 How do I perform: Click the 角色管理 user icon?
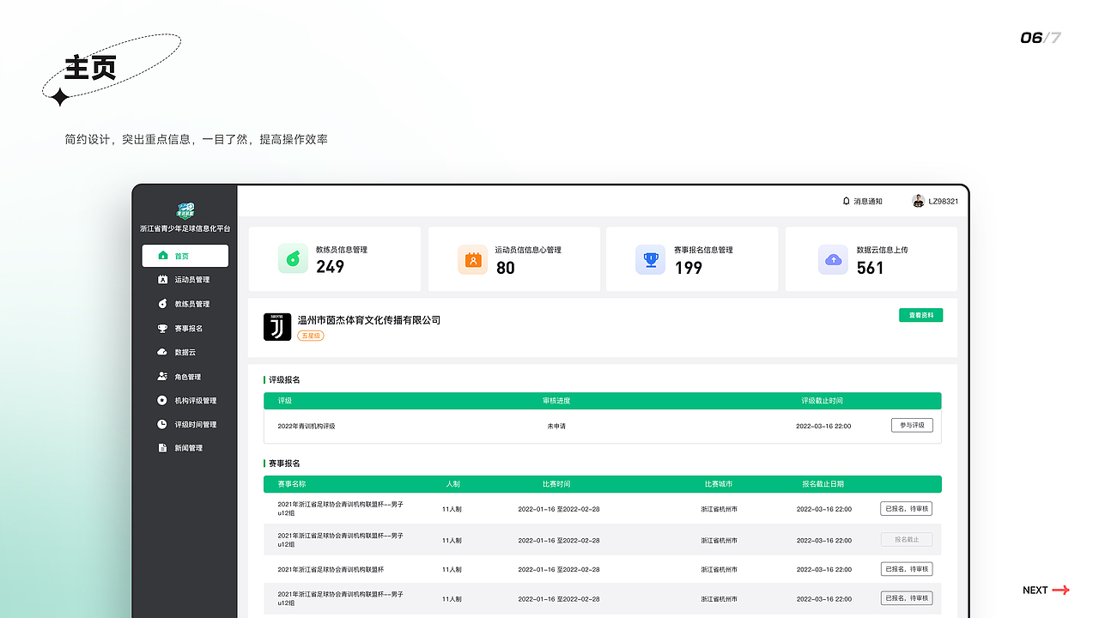pos(163,376)
